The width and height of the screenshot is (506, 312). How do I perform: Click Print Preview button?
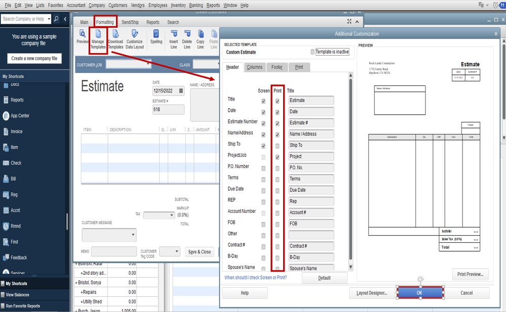pos(470,274)
